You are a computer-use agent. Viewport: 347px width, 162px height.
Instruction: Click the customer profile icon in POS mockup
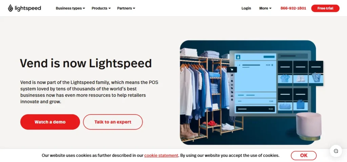(x=238, y=57)
